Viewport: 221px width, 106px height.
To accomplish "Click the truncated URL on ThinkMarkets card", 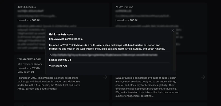I will pyautogui.click(x=30, y=64).
